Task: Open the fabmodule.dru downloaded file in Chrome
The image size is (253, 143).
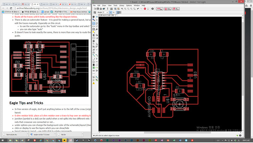Action: (x=14, y=134)
